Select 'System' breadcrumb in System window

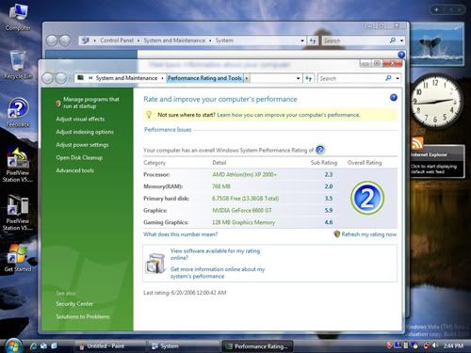[224, 40]
